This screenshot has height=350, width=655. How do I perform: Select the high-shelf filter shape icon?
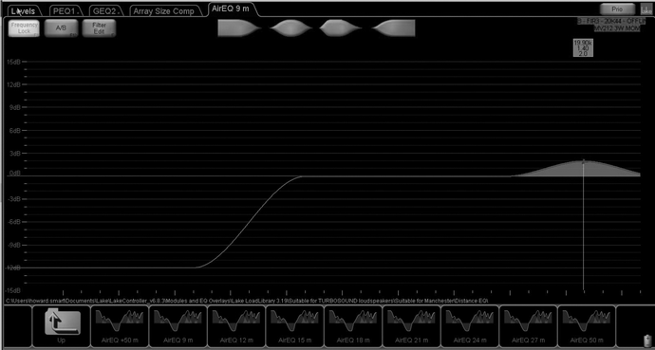click(393, 28)
